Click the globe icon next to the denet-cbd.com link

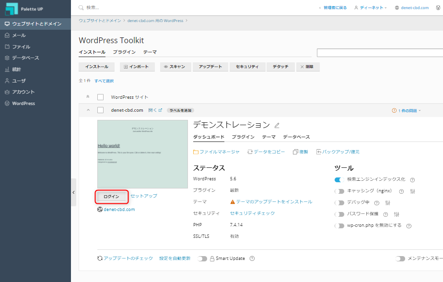(100, 210)
